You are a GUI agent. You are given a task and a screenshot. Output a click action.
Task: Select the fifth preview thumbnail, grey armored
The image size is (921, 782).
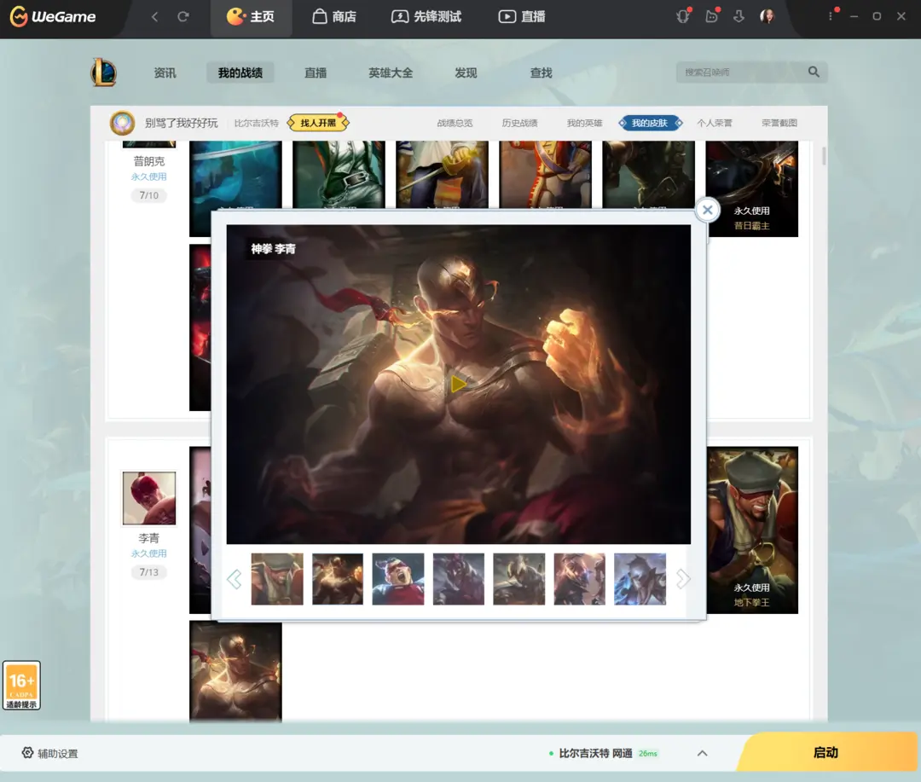click(x=519, y=579)
